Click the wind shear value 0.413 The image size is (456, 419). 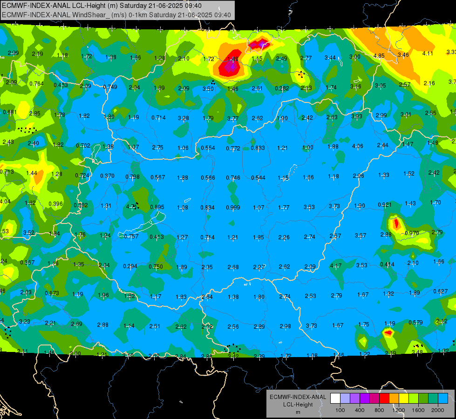157,237
